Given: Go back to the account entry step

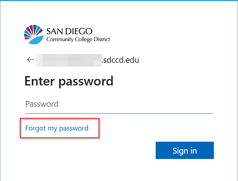Looking at the screenshot, I should pos(31,60).
